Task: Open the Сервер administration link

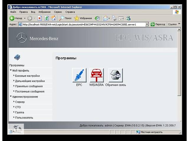Action: tap(20, 102)
